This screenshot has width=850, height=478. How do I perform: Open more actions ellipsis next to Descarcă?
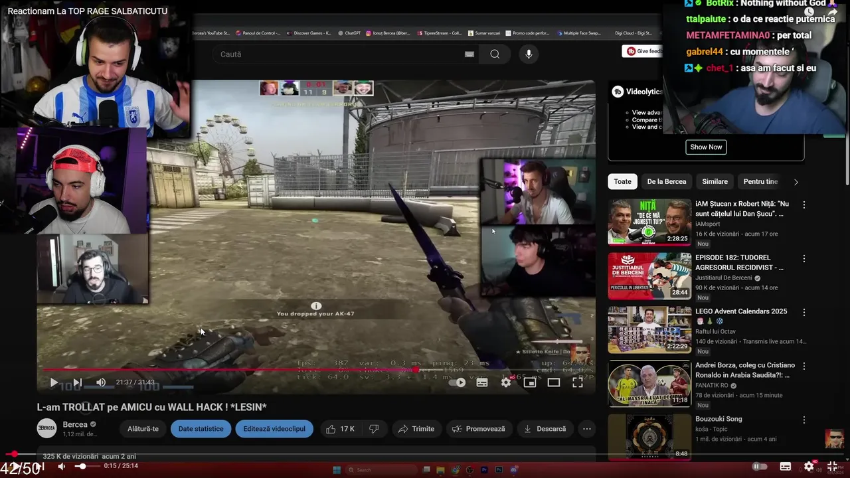pyautogui.click(x=587, y=429)
